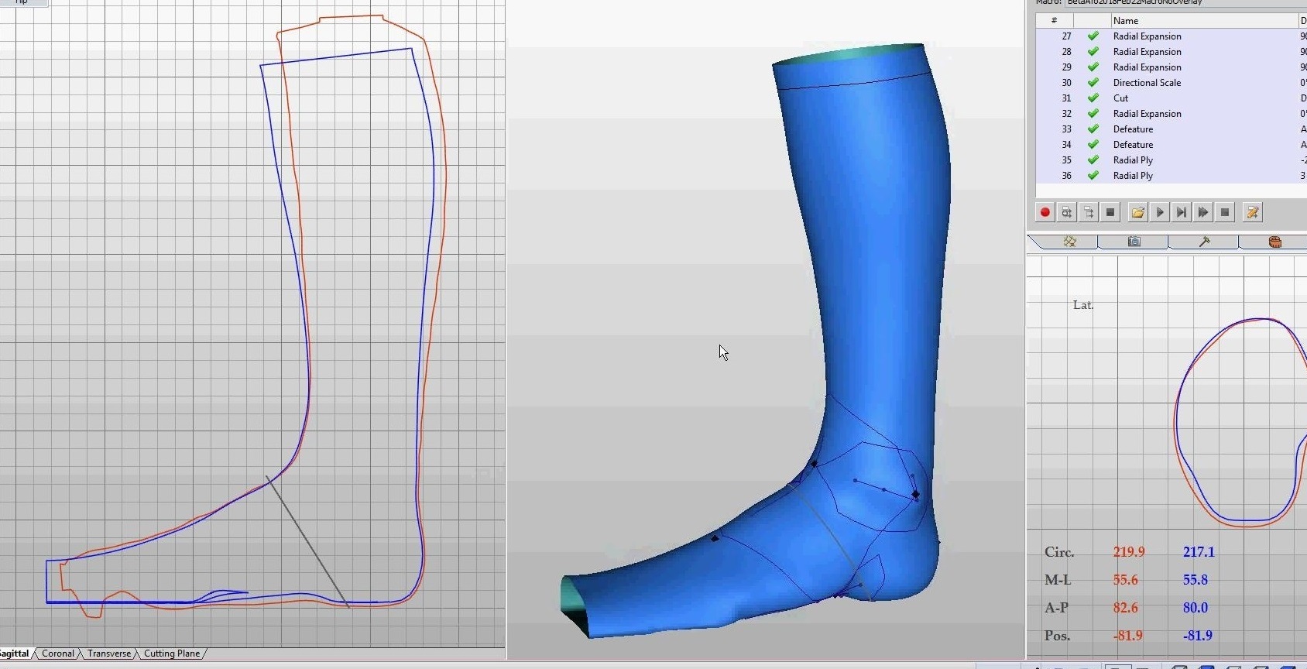Click the fast-forward macro button
The height and width of the screenshot is (669, 1307).
click(1202, 212)
